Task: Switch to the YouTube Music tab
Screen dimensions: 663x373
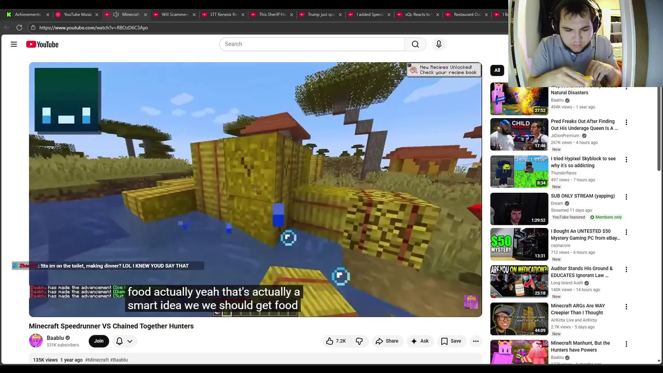Action: [78, 15]
